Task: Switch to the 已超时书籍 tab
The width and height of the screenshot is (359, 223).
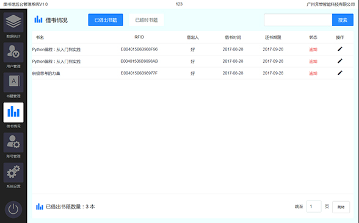Action: (x=147, y=20)
